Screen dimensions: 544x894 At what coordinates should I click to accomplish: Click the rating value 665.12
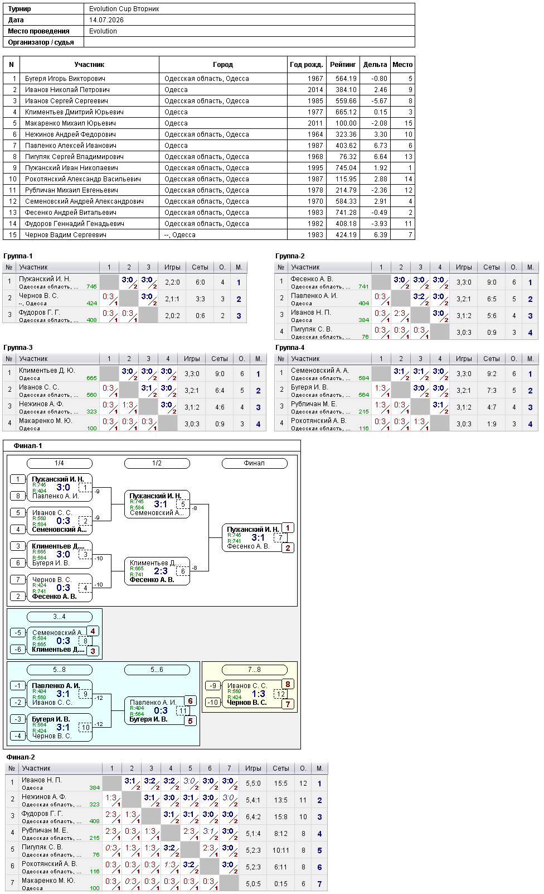coord(346,112)
